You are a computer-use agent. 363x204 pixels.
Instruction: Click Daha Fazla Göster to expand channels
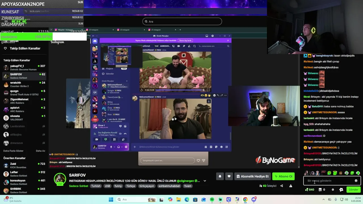pyautogui.click(x=13, y=151)
